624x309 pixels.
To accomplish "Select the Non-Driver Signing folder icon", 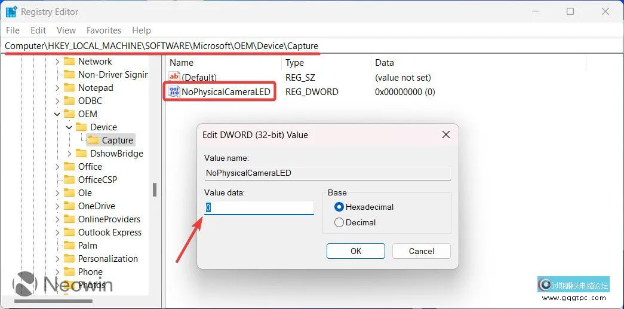I will click(x=69, y=75).
